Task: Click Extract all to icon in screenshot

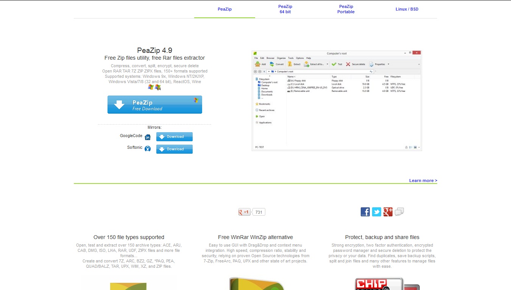Action: (x=307, y=65)
